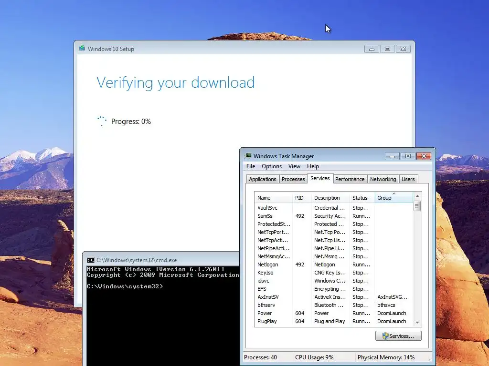Image resolution: width=489 pixels, height=366 pixels.
Task: Click the Security Ac... description cell
Action: [x=330, y=216]
